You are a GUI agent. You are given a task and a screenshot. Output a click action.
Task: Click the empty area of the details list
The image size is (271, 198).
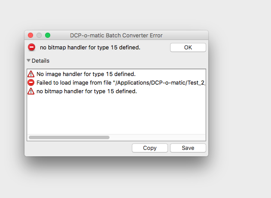point(116,115)
